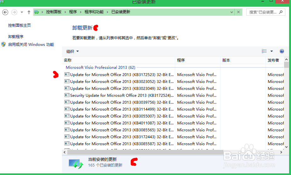The height and width of the screenshot is (175, 291).
Task: Click the horizontal scrollbar left arrow
Action: pyautogui.click(x=64, y=152)
